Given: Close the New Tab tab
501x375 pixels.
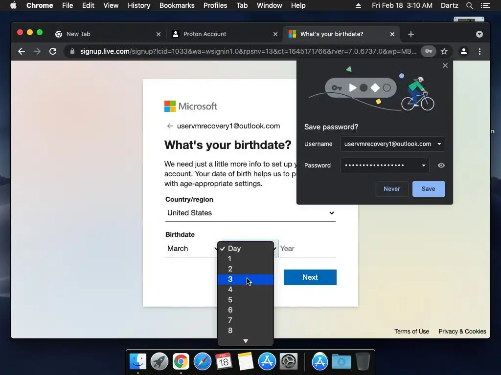Looking at the screenshot, I should 159,34.
